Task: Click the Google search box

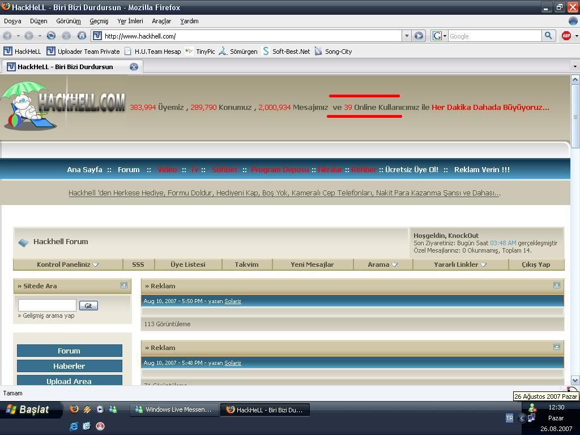Action: [x=494, y=36]
